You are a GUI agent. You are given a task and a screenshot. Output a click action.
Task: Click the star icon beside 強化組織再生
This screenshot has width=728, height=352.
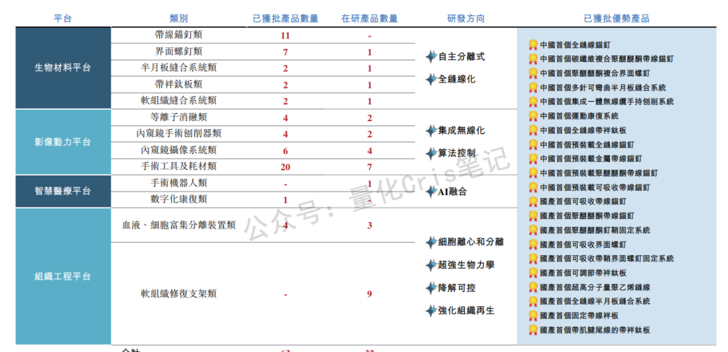pyautogui.click(x=431, y=311)
